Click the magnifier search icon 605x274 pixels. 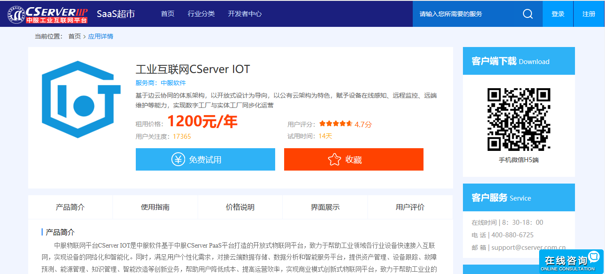coord(528,14)
